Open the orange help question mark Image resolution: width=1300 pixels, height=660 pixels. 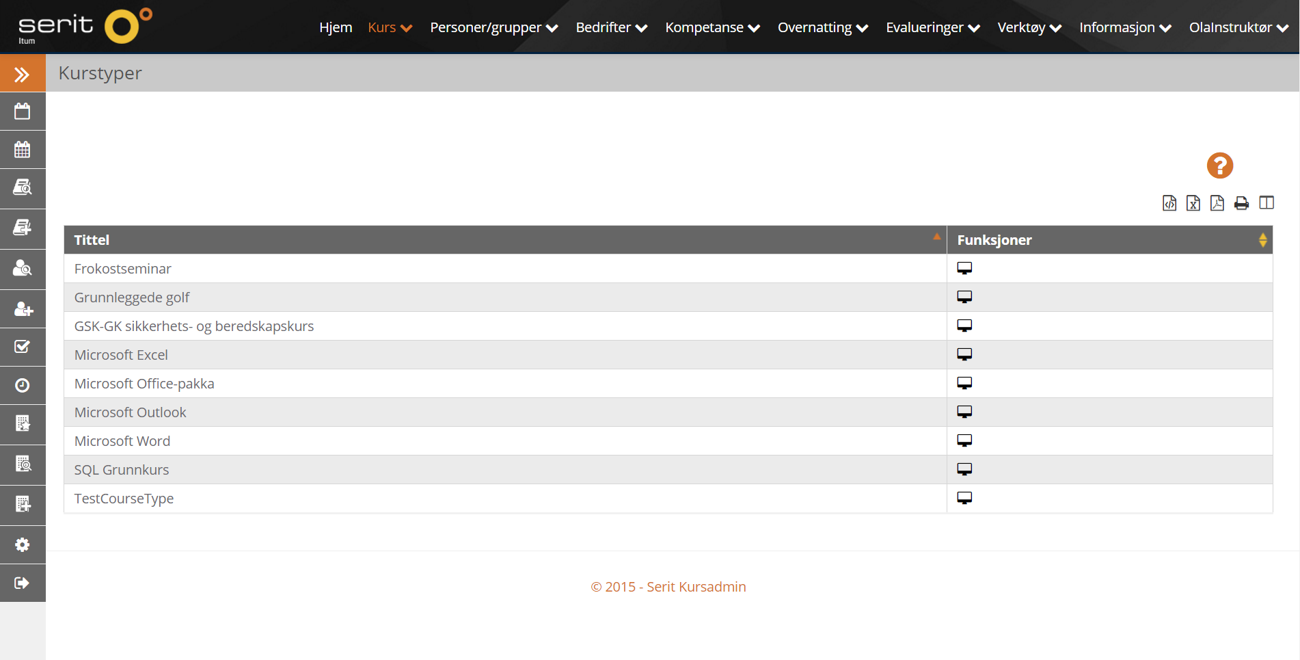click(x=1220, y=166)
